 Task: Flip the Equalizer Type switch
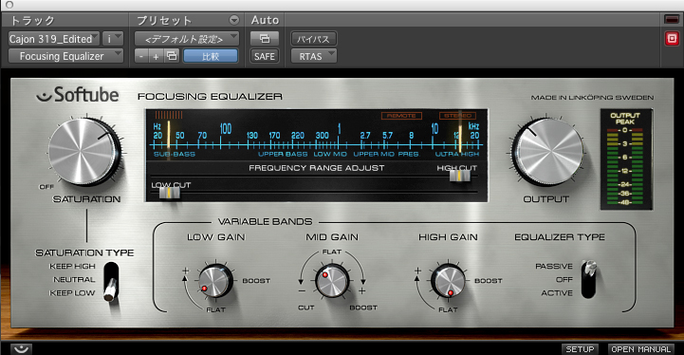588,279
